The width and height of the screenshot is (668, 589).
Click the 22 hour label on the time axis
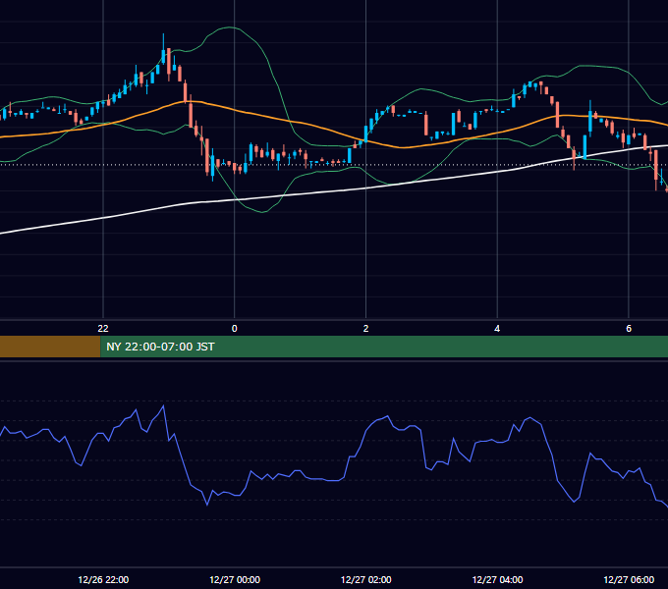click(x=103, y=328)
